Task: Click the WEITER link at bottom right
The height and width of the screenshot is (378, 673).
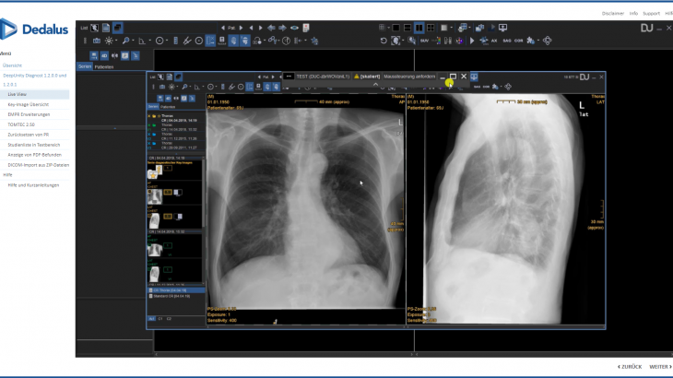Action: point(658,366)
